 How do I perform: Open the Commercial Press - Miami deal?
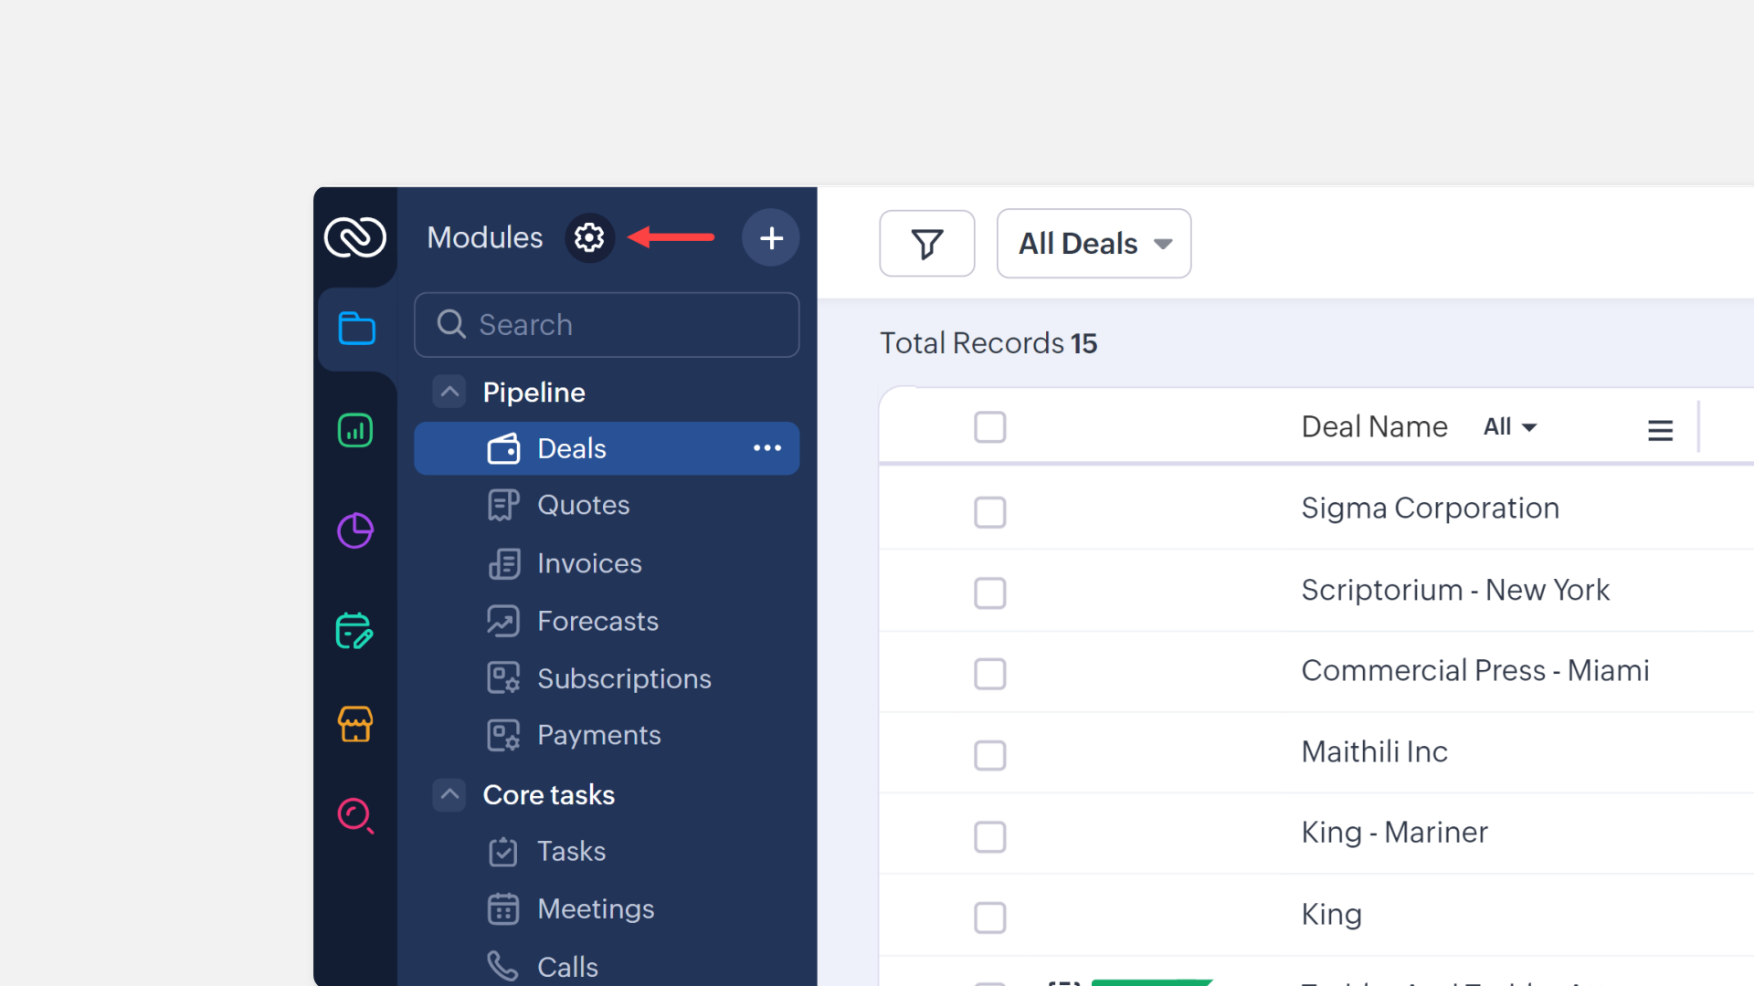pyautogui.click(x=1474, y=670)
